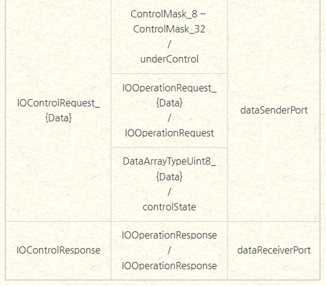
Task: Click IOOperationRequest text above the DataArrayTypeUint8_ cell
Action: pyautogui.click(x=169, y=132)
